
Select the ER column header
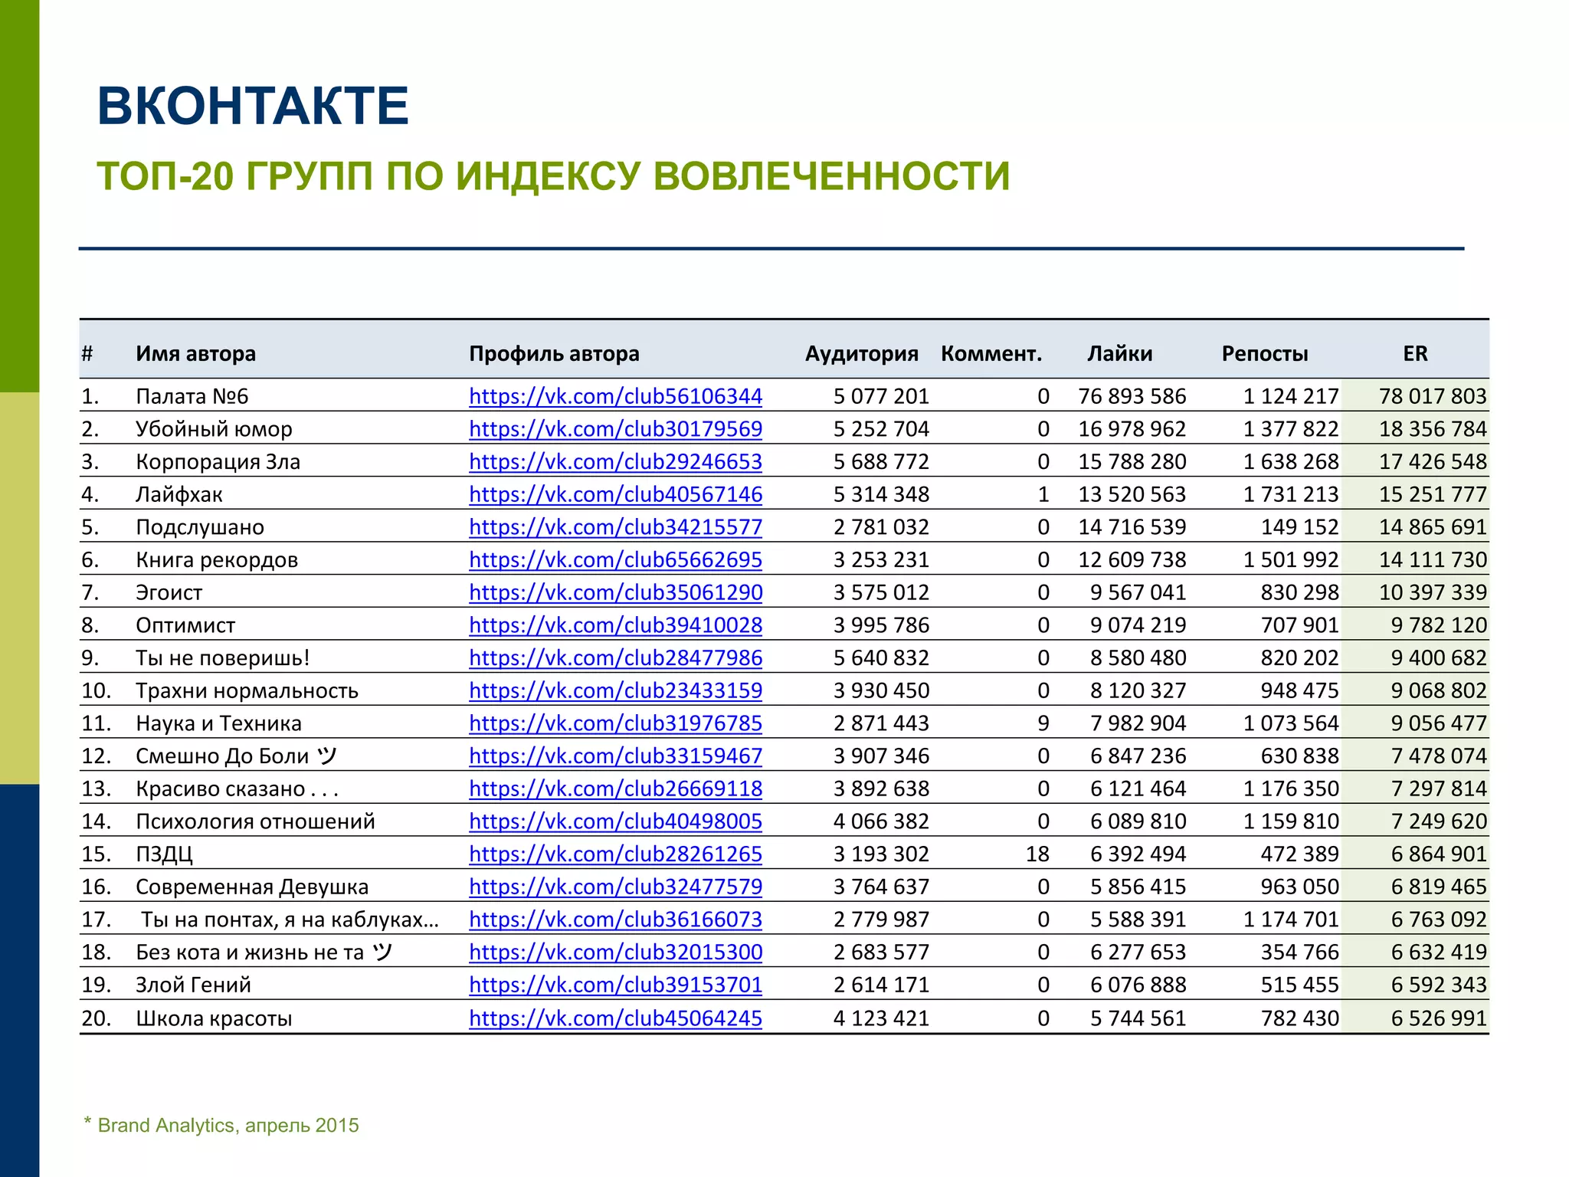(1415, 354)
